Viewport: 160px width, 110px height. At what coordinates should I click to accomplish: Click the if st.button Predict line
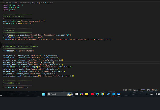tap(15, 87)
